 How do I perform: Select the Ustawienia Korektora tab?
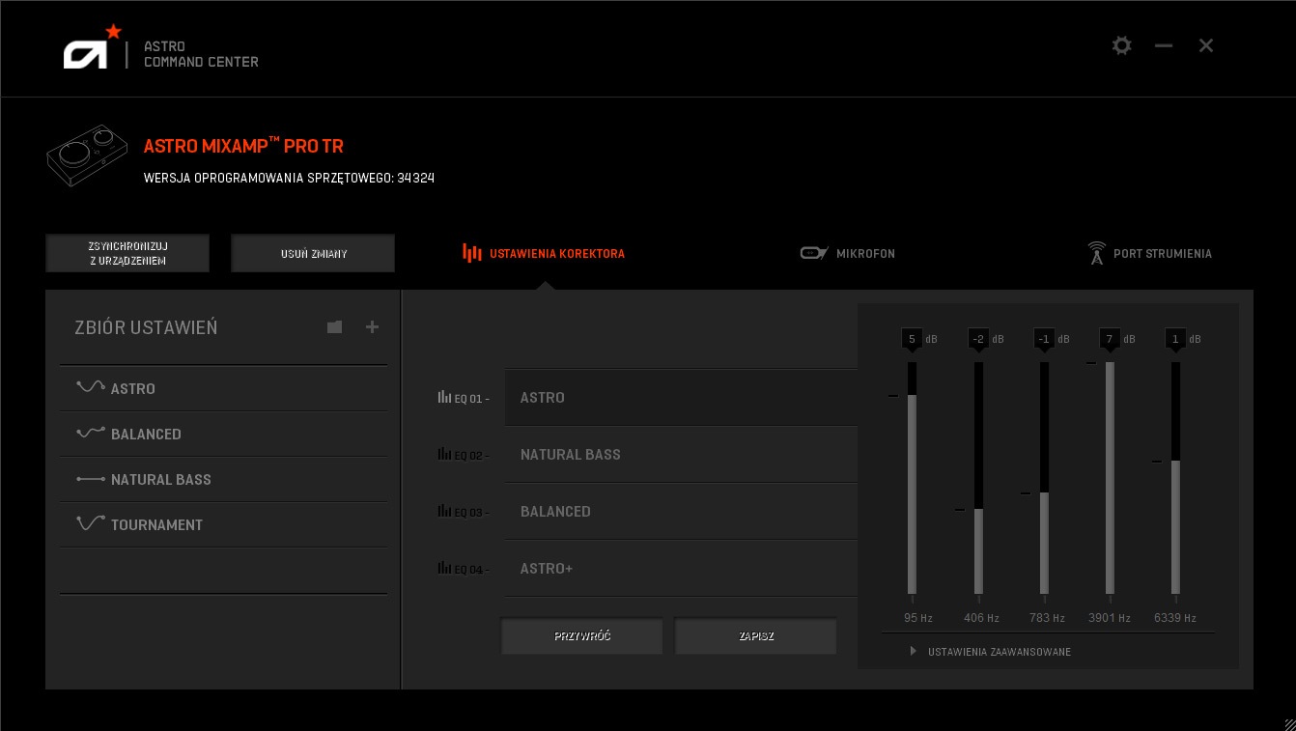click(x=544, y=253)
